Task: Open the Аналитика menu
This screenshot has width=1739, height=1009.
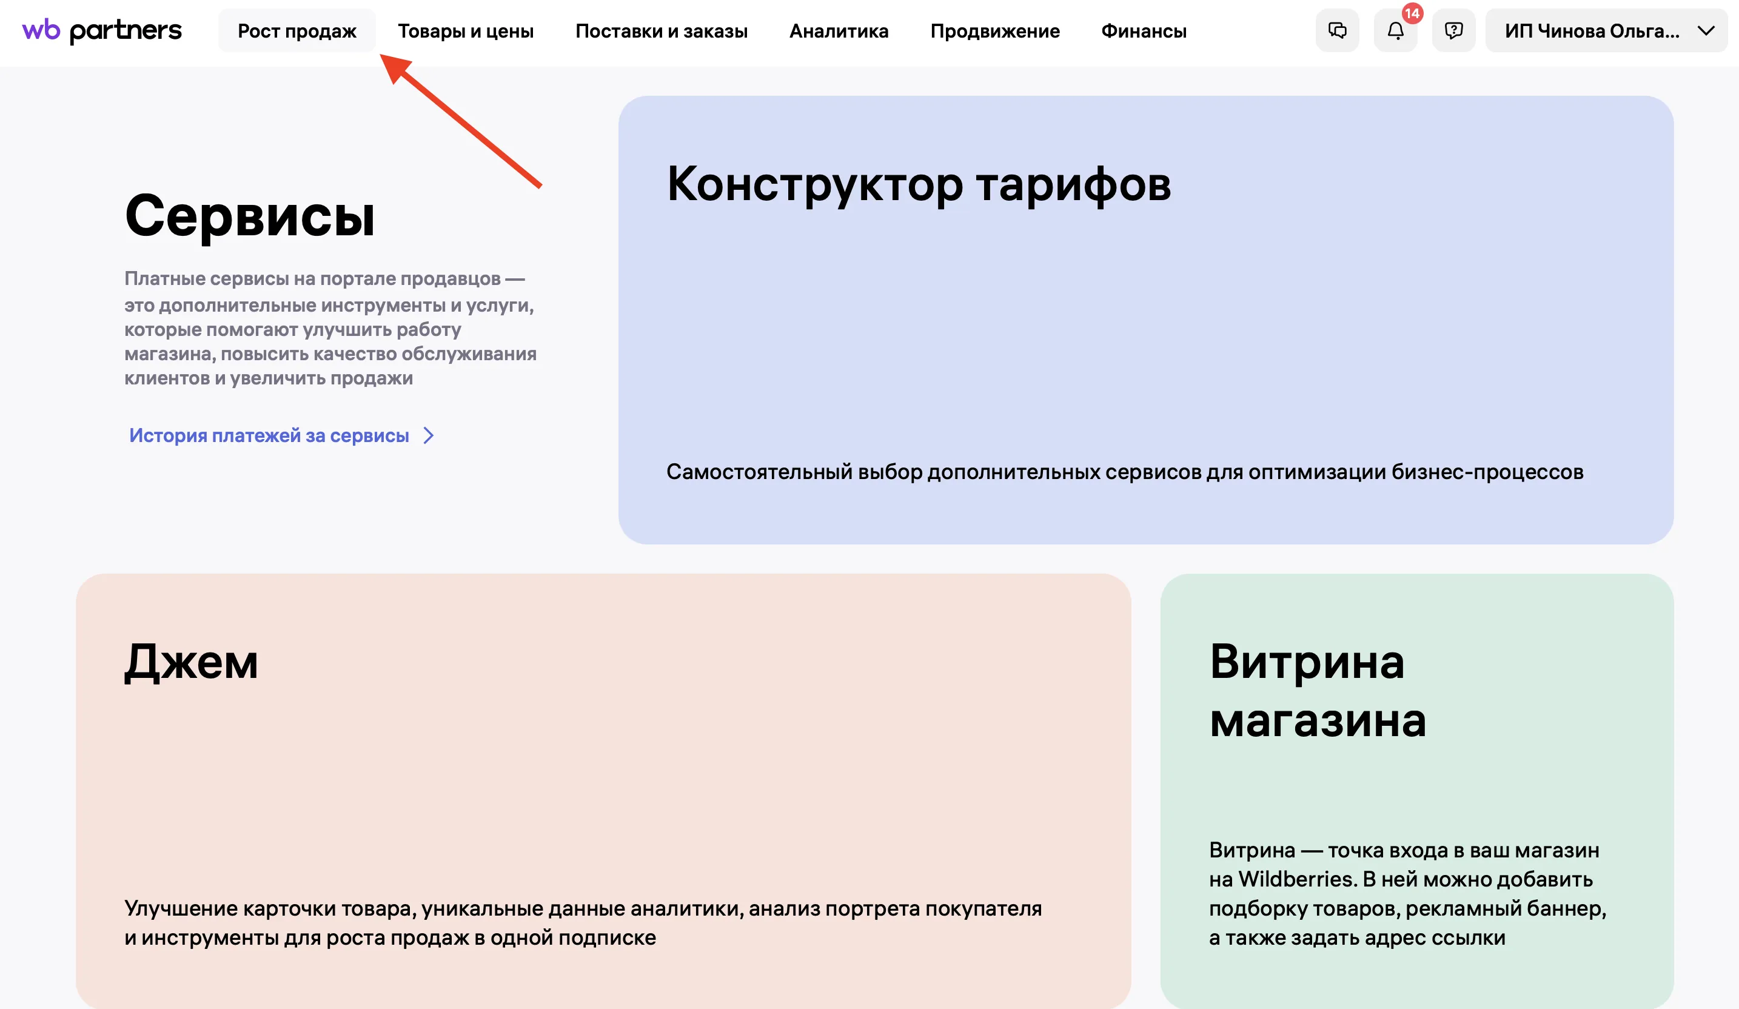Action: [839, 31]
